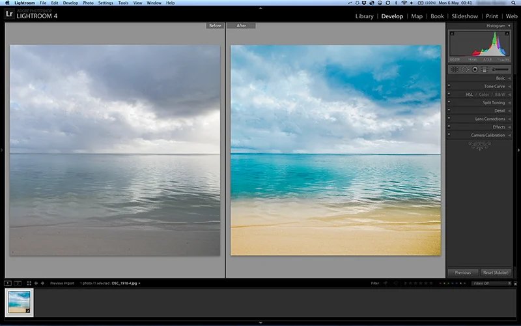This screenshot has height=326, width=521.
Task: Go forward using filmstrip right arrow
Action: [42, 283]
